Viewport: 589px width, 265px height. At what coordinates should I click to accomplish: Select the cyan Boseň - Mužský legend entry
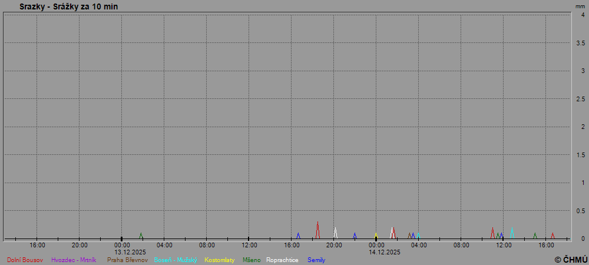coord(176,260)
